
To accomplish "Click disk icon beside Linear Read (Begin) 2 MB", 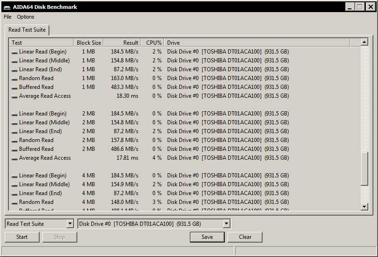I will pyautogui.click(x=14, y=114).
